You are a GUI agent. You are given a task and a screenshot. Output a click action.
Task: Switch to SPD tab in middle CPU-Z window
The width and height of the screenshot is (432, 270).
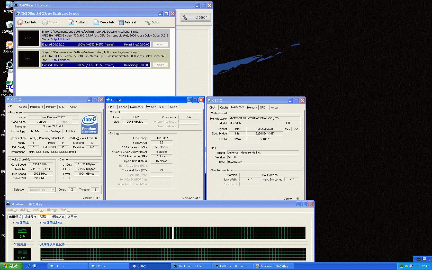point(161,107)
